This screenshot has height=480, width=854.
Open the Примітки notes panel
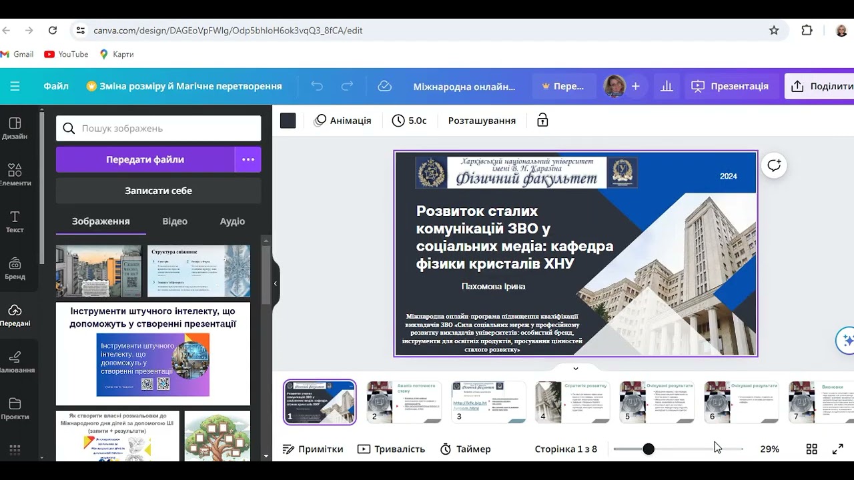tap(313, 449)
